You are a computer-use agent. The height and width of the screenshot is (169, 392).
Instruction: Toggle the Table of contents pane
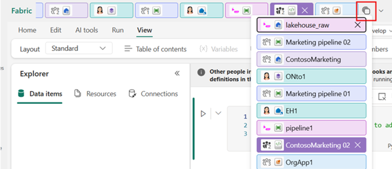click(x=155, y=49)
